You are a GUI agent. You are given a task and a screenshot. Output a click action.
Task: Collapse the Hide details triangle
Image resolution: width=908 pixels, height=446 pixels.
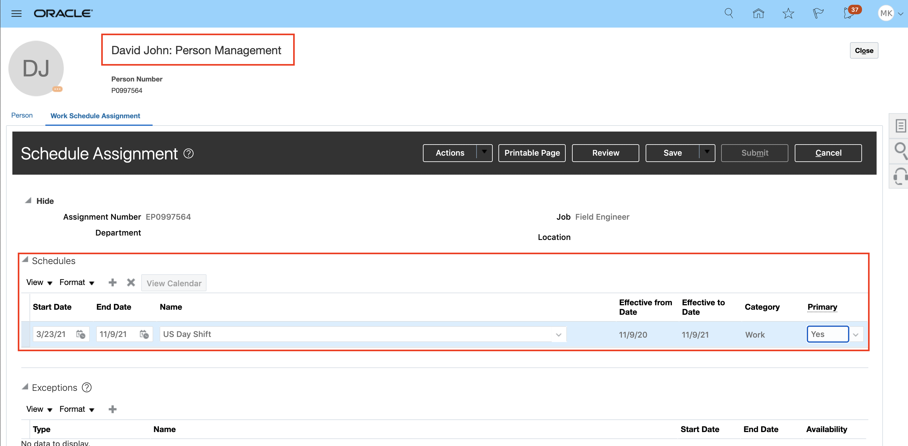pos(28,200)
